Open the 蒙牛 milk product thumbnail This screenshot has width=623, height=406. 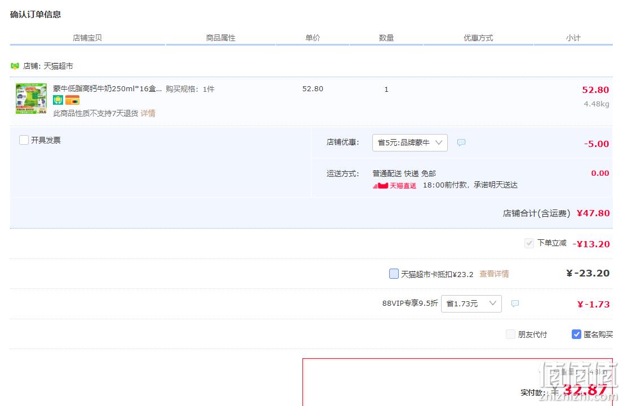point(31,99)
